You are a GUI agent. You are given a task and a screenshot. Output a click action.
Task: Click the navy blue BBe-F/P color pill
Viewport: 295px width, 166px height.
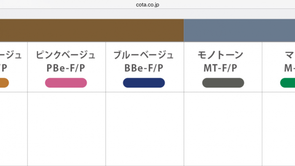tap(144, 83)
